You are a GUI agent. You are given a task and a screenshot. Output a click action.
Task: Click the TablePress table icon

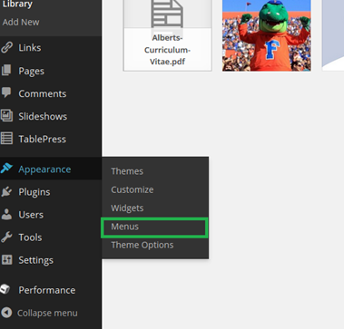pos(6,139)
